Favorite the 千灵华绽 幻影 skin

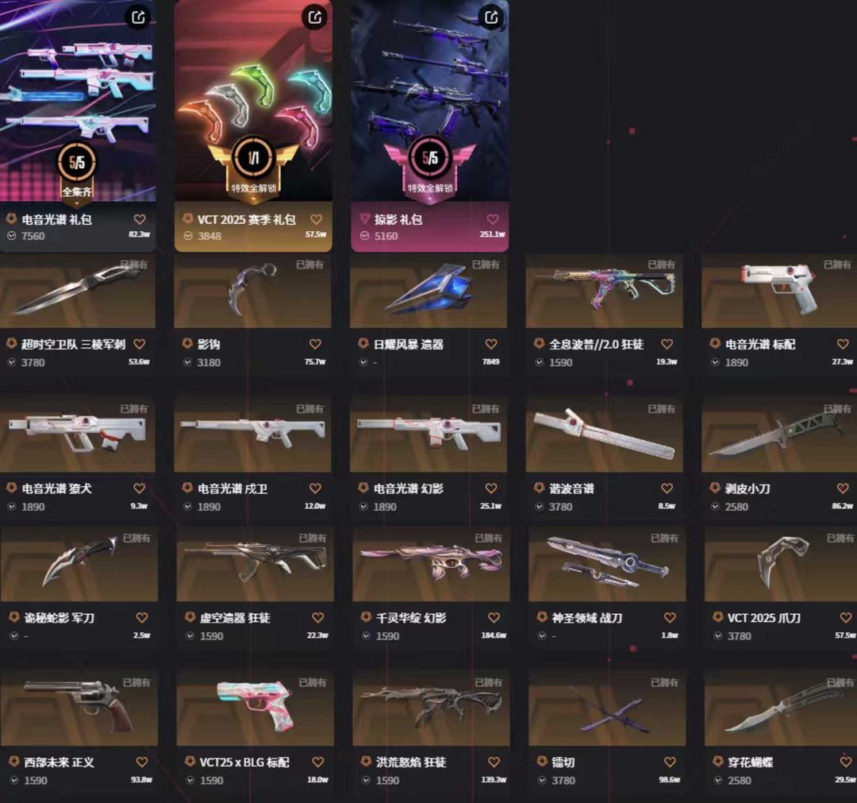(x=494, y=618)
